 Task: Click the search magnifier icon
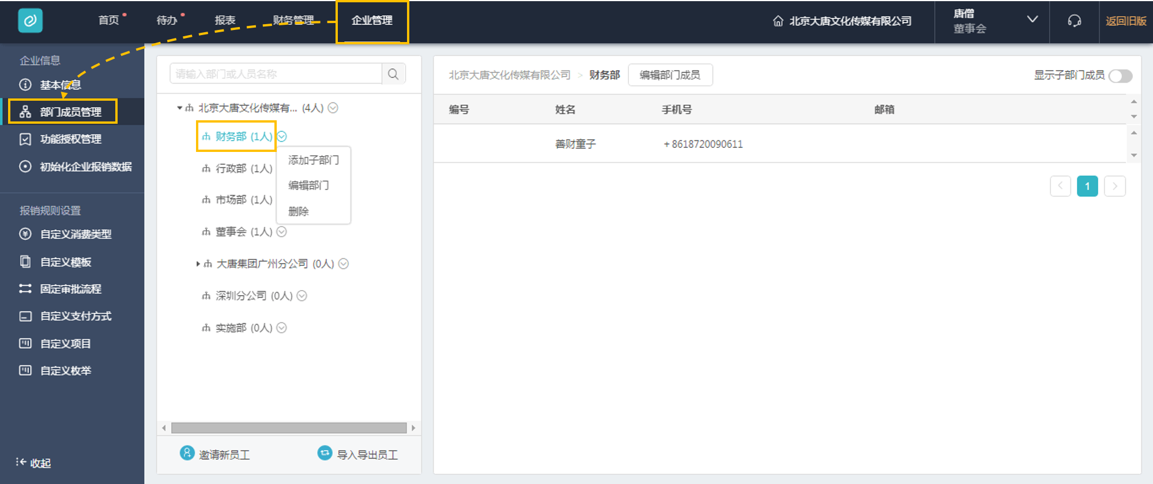click(x=393, y=74)
